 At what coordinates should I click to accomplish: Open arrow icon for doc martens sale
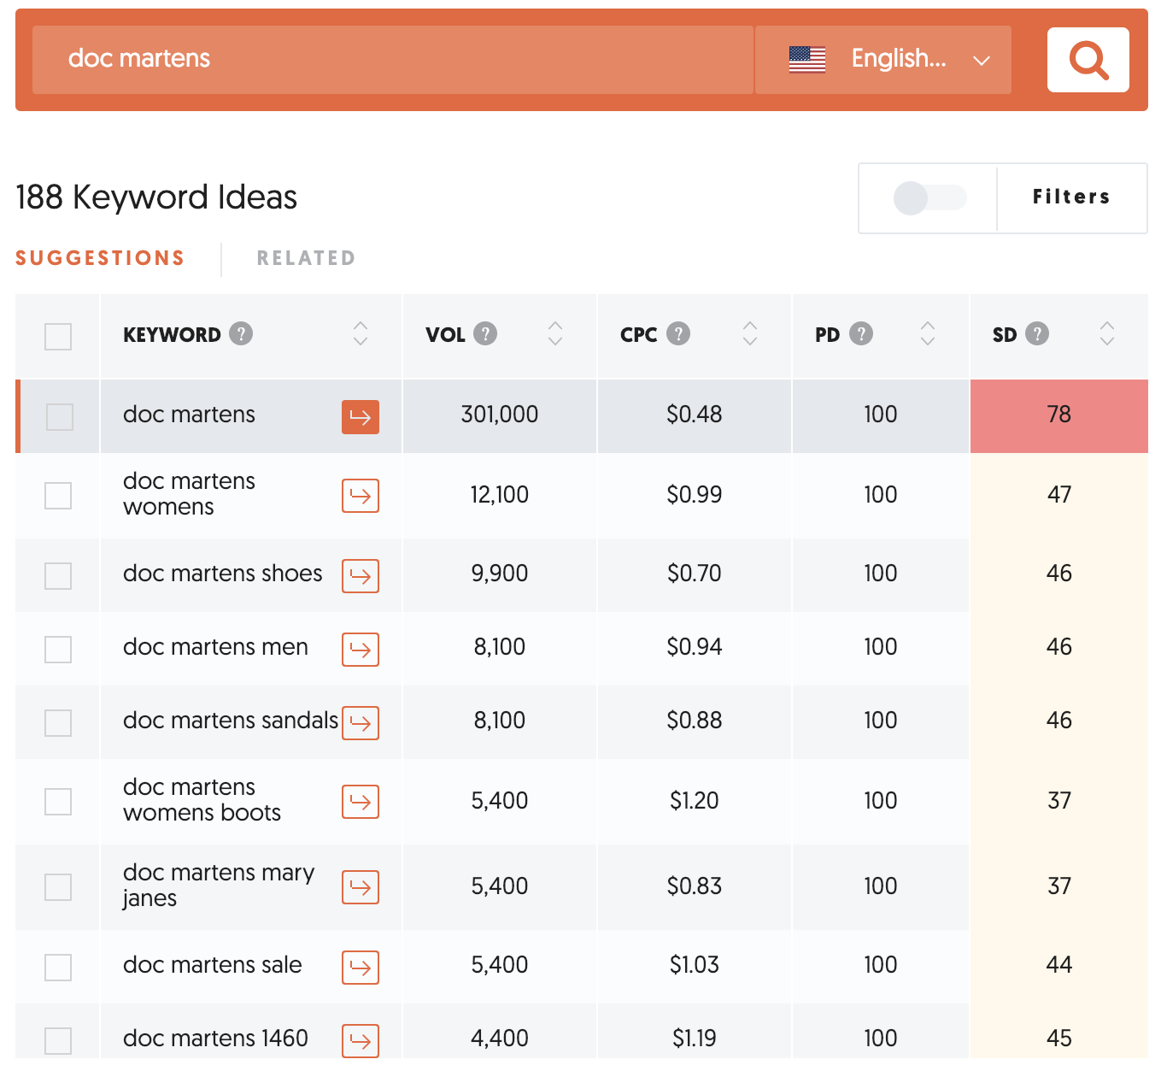click(361, 968)
